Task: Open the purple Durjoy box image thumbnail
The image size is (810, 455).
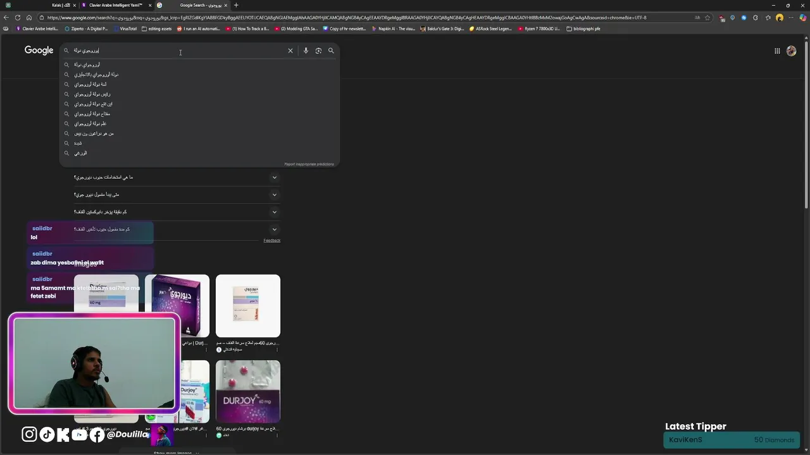Action: [x=177, y=306]
